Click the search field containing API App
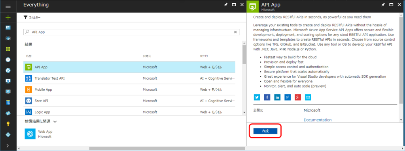 click(132, 32)
